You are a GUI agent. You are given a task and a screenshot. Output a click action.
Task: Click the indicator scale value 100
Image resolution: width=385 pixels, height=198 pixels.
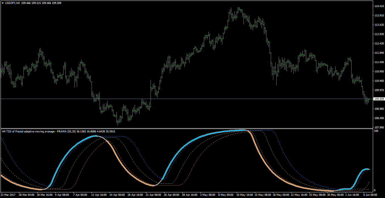click(376, 131)
